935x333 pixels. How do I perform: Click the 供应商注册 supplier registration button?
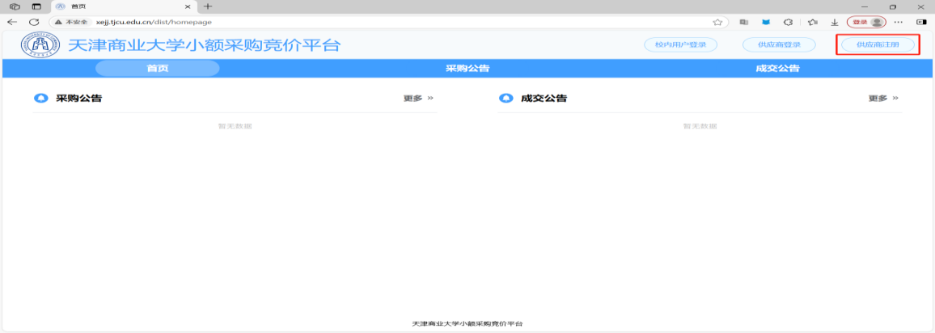click(x=877, y=44)
